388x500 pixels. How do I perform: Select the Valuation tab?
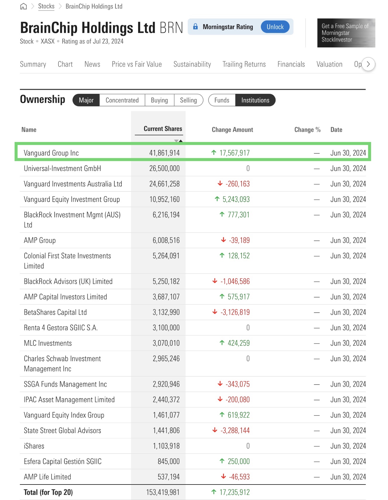[x=330, y=64]
